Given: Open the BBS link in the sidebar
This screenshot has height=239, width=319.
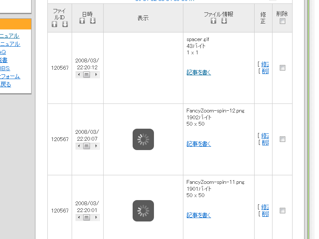Looking at the screenshot, I should pyautogui.click(x=5, y=68).
